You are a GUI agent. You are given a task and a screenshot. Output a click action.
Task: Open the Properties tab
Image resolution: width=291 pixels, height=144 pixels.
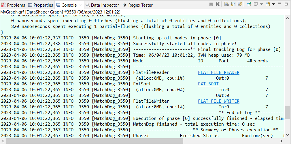(41, 5)
